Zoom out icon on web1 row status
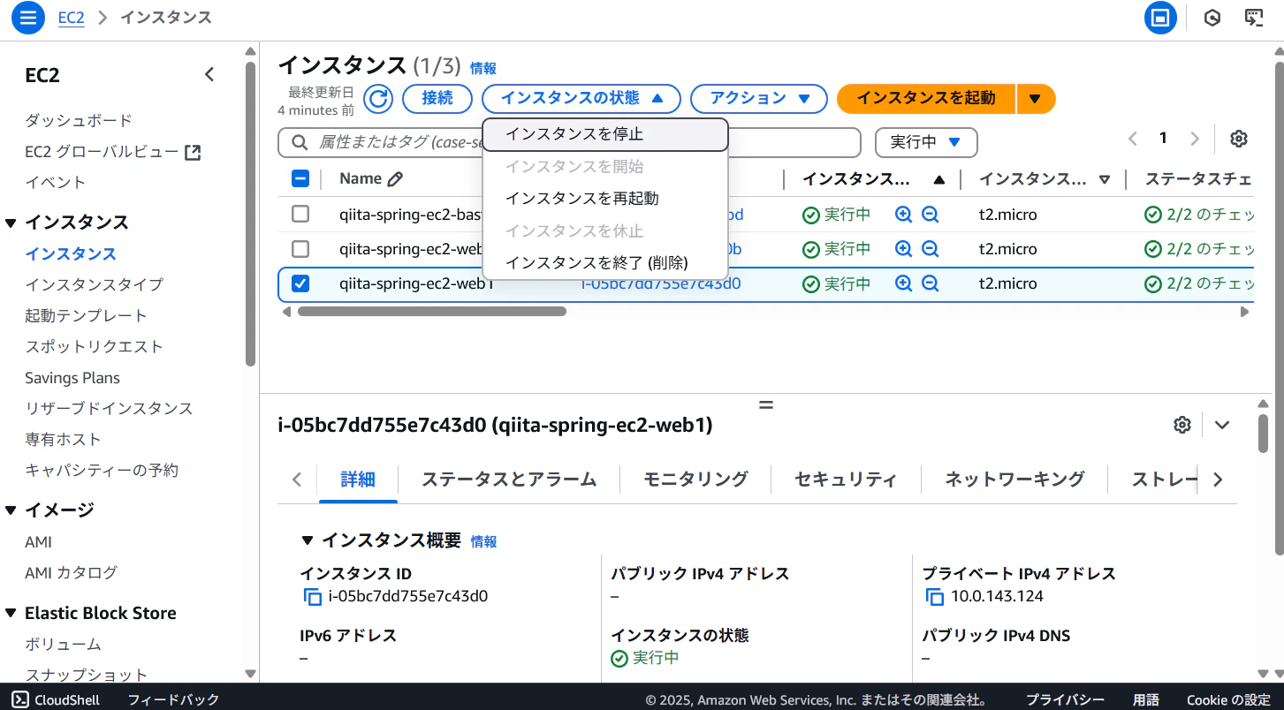This screenshot has height=710, width=1284. click(930, 283)
